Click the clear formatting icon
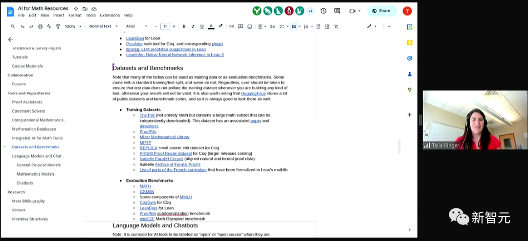 336,26
